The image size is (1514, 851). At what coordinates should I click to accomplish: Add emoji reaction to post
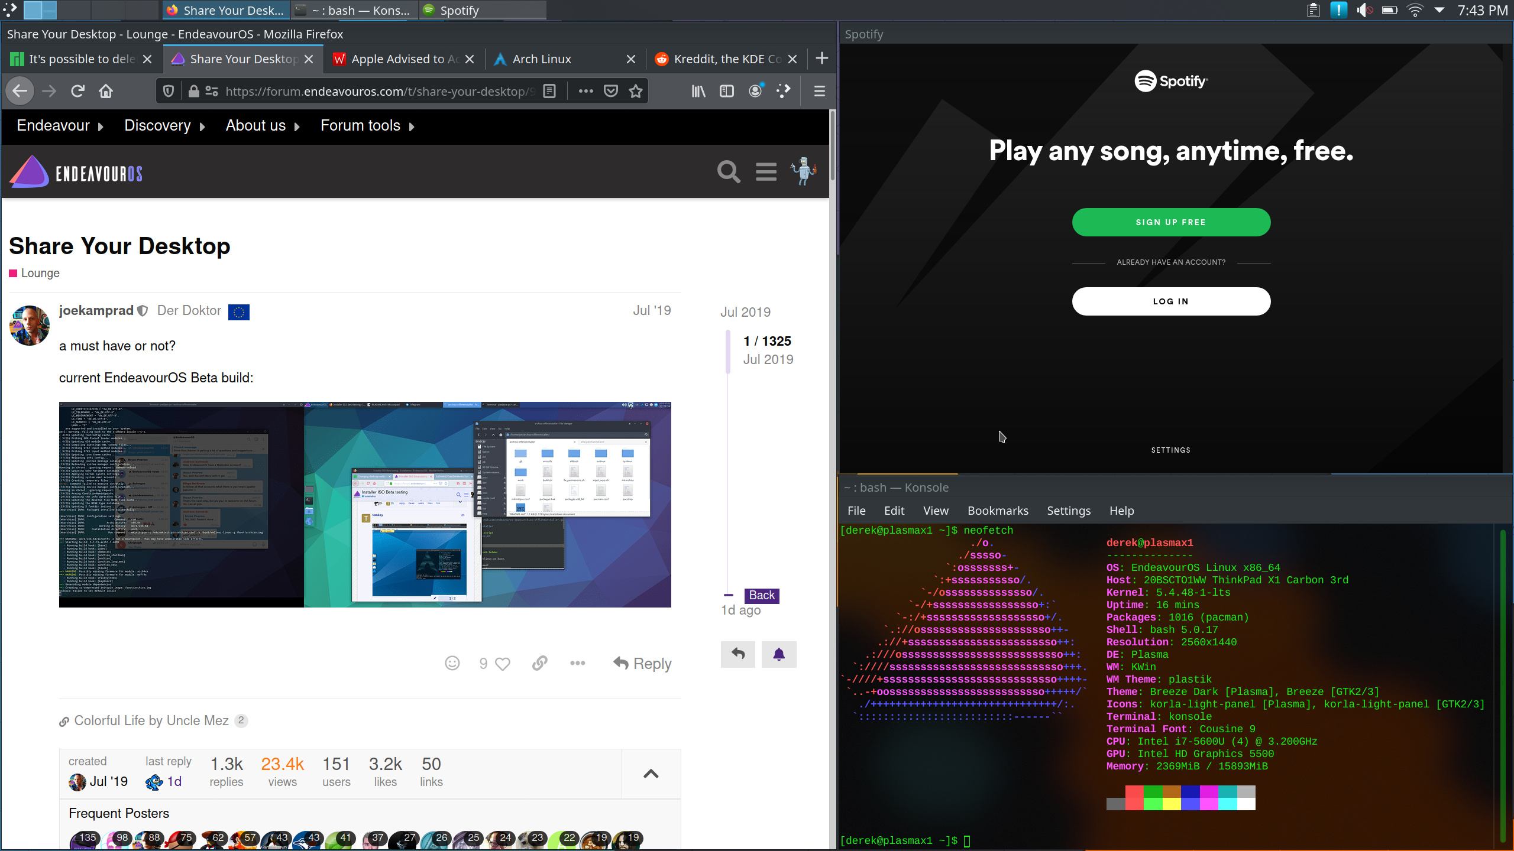(x=452, y=663)
